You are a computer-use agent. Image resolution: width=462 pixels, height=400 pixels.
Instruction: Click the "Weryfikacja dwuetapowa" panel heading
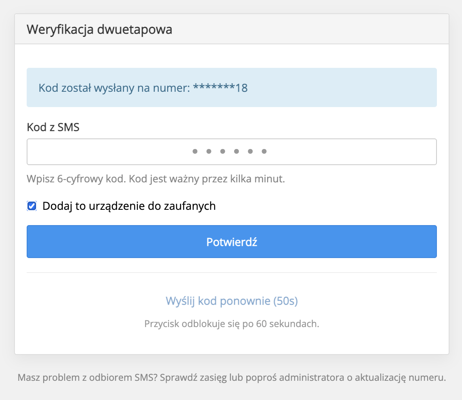[99, 29]
